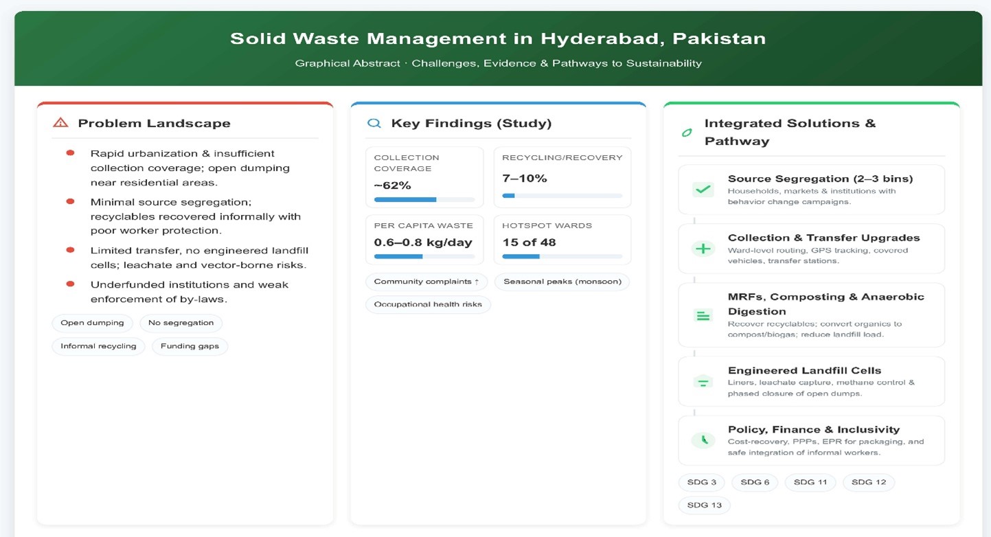Click the checkmark icon for Source Segregation
The image size is (991, 537).
coord(703,190)
